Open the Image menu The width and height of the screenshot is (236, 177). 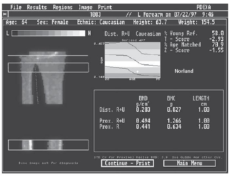pos(85,7)
